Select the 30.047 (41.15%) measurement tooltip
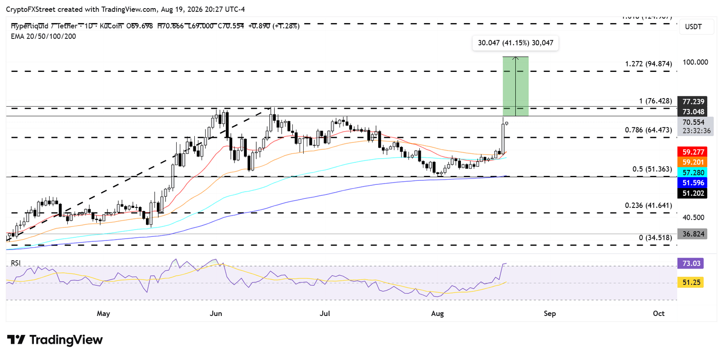 tap(515, 43)
